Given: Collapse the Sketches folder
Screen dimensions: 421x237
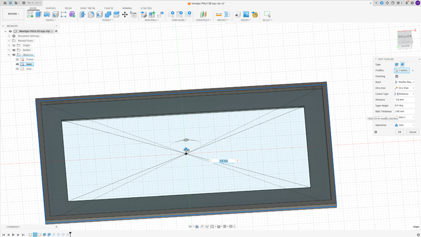Looking at the screenshot, I should tap(9, 55).
